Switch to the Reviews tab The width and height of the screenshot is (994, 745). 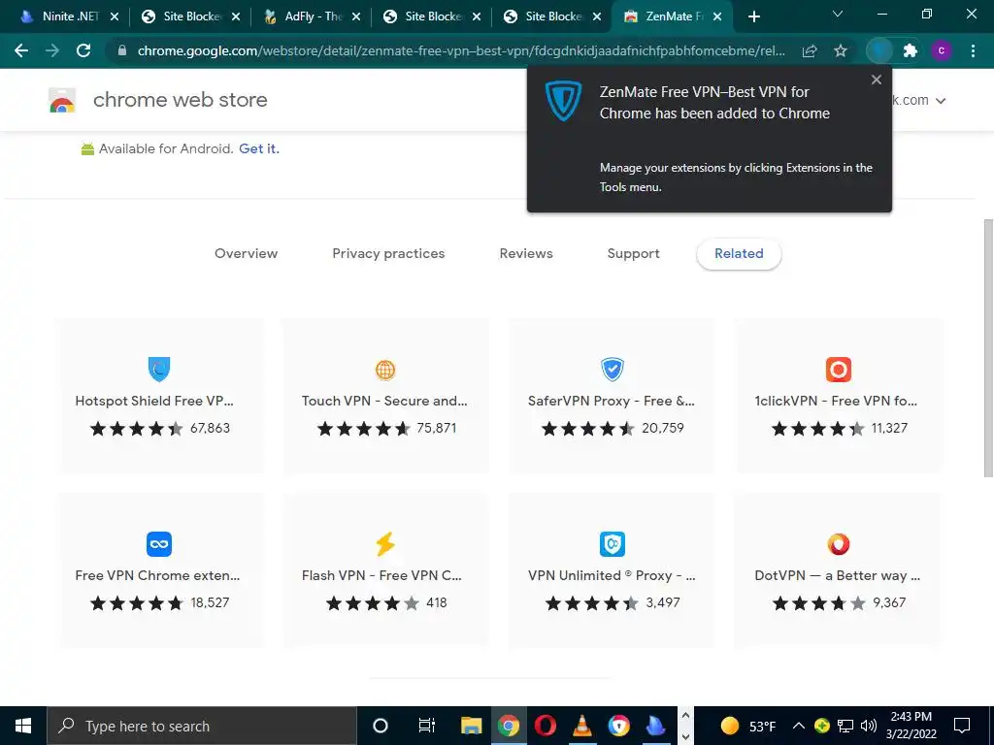(x=526, y=253)
